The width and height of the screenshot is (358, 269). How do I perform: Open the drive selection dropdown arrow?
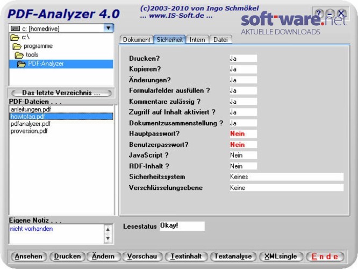pos(109,29)
